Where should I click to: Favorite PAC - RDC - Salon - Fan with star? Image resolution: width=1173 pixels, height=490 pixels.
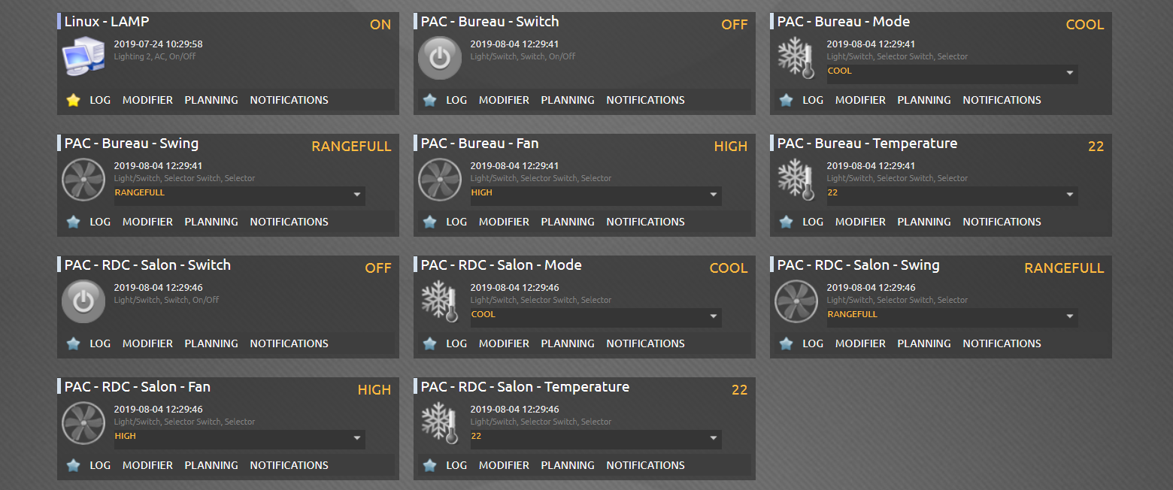point(73,465)
